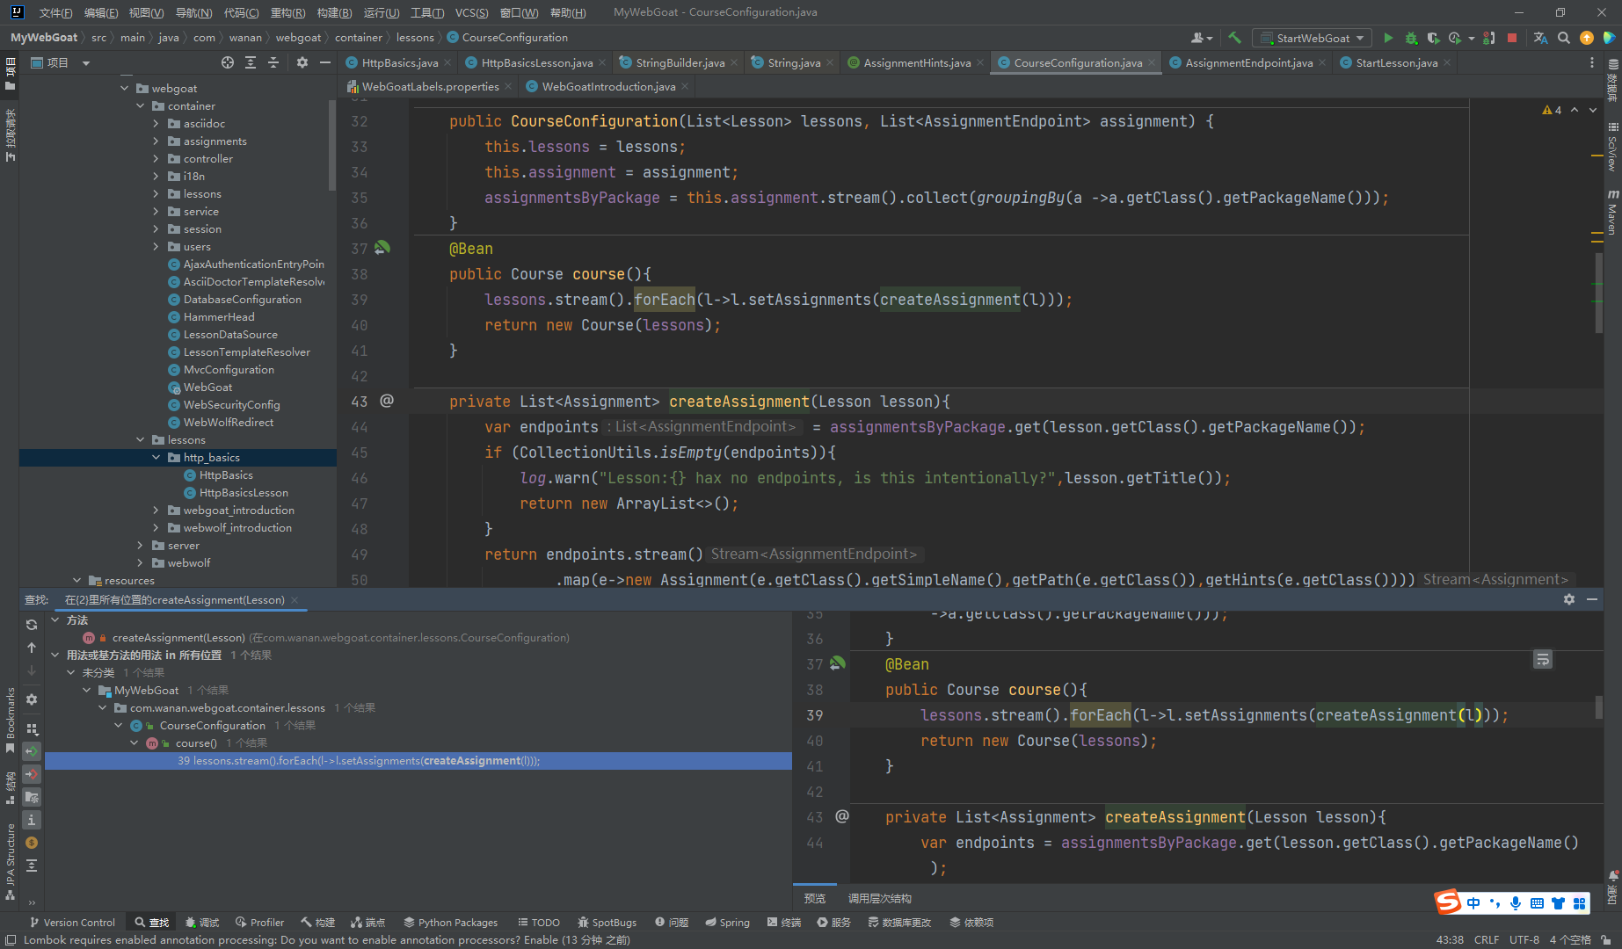The height and width of the screenshot is (949, 1622).
Task: Click Expand All in Project panel header
Action: (x=251, y=62)
